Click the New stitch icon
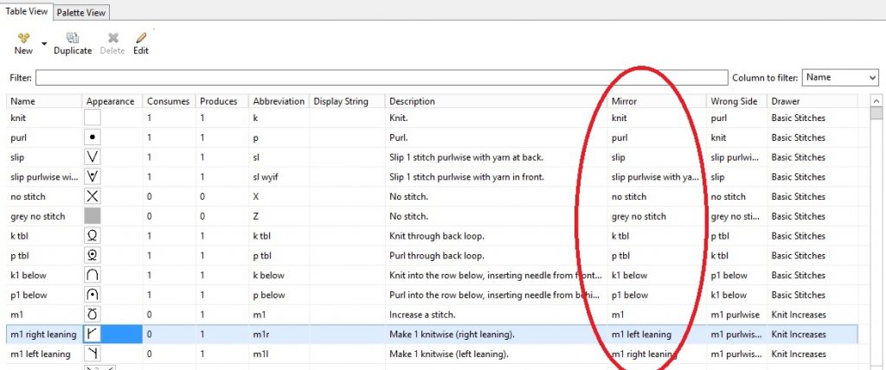Screen dimensions: 886x370 (23, 38)
